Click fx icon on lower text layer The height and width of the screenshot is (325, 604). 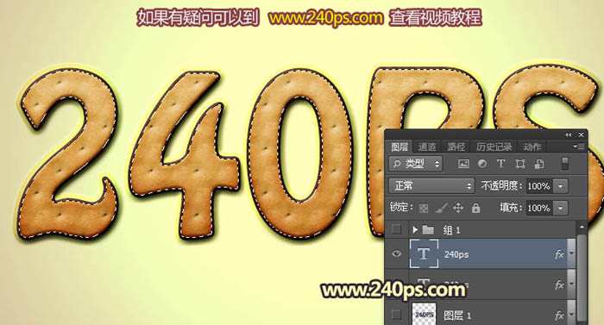pos(559,285)
